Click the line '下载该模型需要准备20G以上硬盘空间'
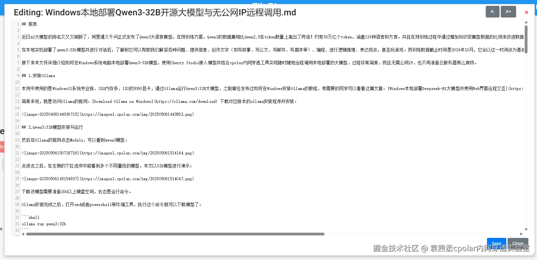 pyautogui.click(x=76, y=192)
